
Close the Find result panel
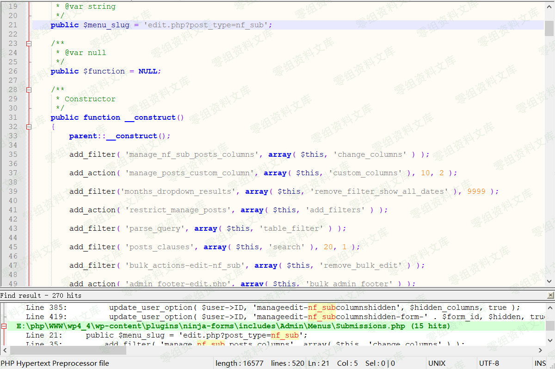coord(550,295)
